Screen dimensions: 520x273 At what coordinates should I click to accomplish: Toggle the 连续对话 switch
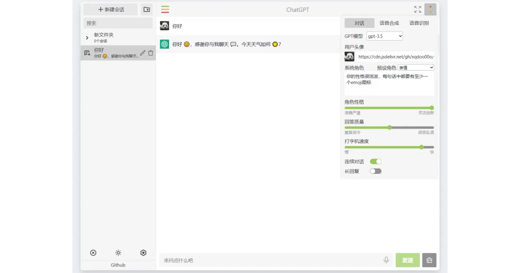(376, 162)
